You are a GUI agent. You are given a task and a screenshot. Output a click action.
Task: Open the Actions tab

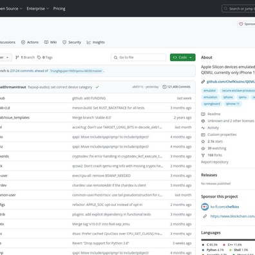(x=30, y=42)
